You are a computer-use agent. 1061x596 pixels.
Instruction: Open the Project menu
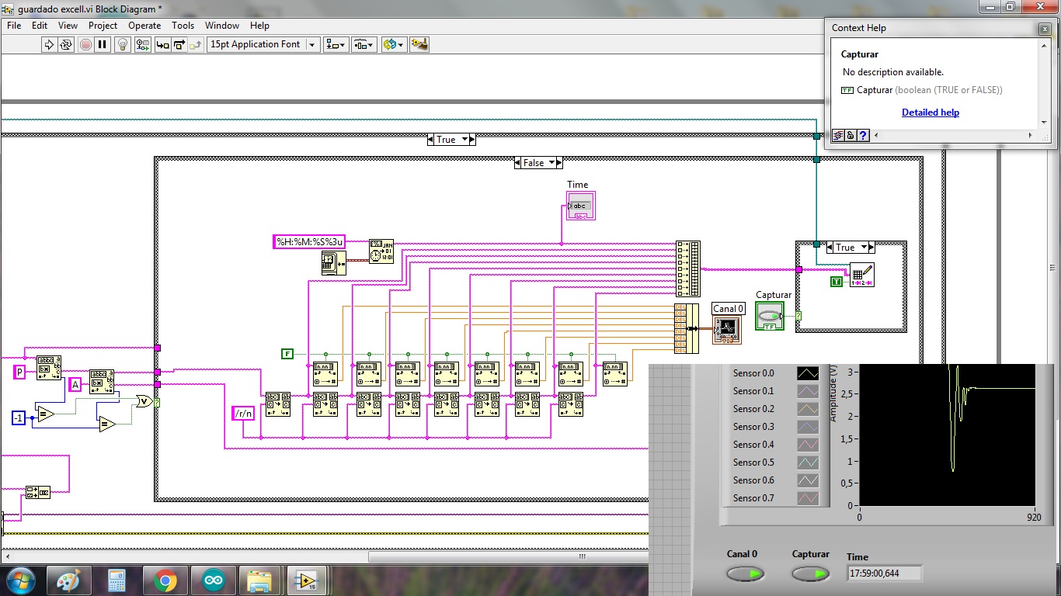[x=103, y=26]
